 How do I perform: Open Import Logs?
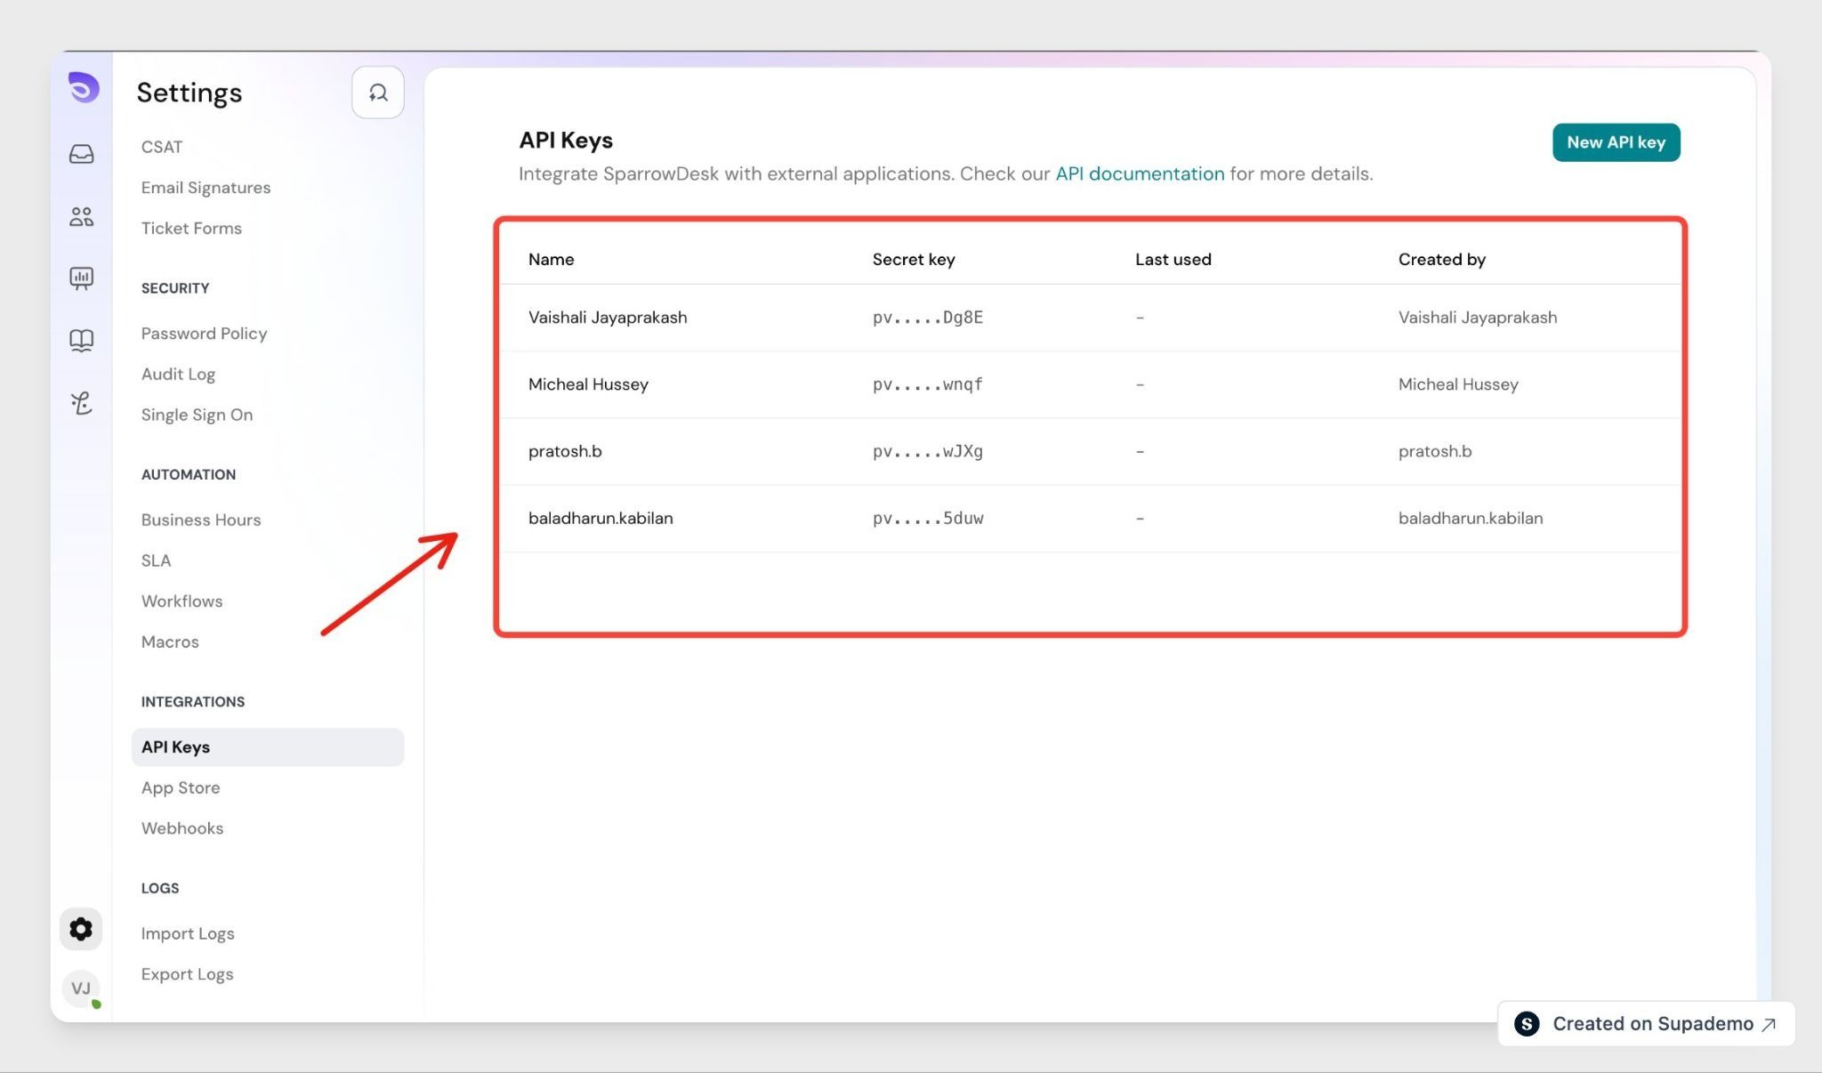(x=188, y=934)
